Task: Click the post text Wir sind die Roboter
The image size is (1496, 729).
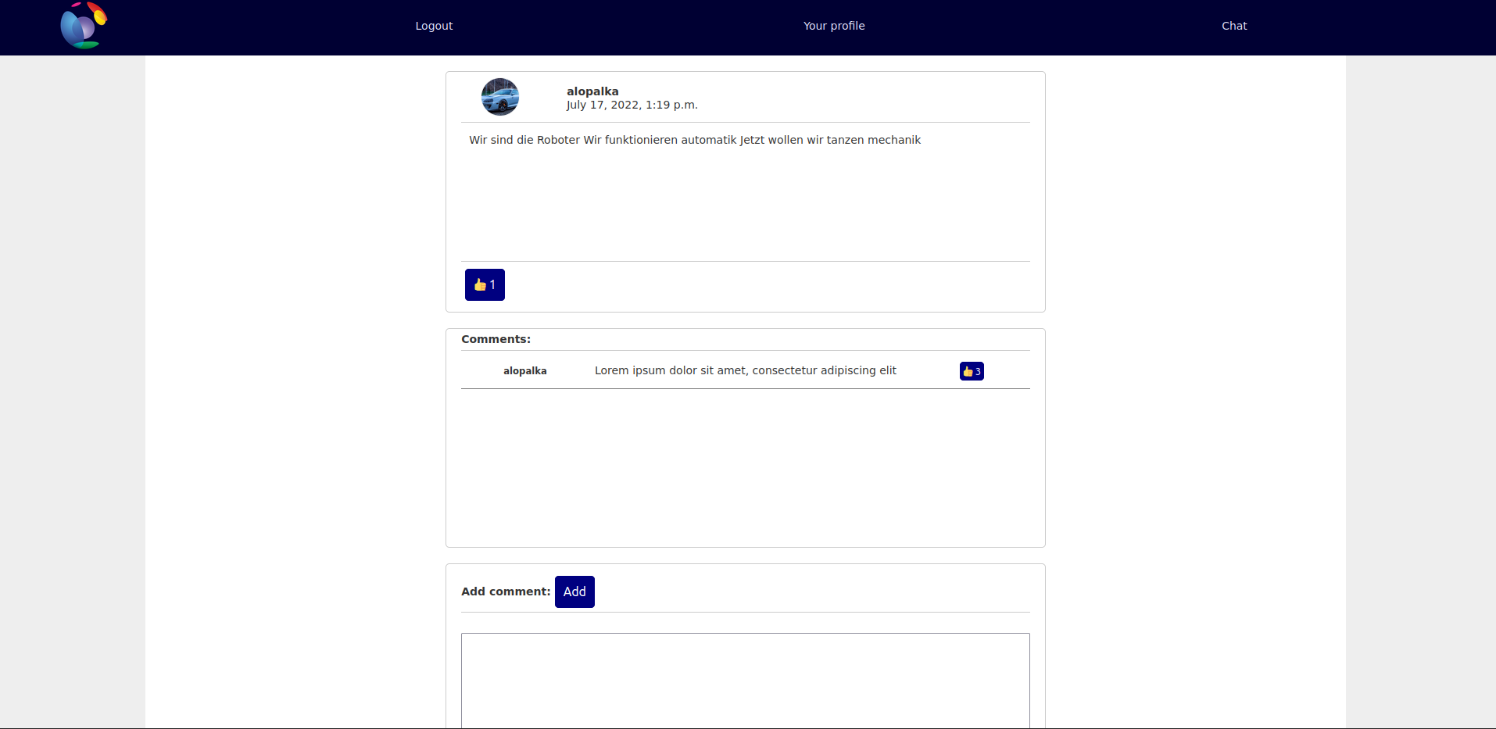Action: click(695, 140)
